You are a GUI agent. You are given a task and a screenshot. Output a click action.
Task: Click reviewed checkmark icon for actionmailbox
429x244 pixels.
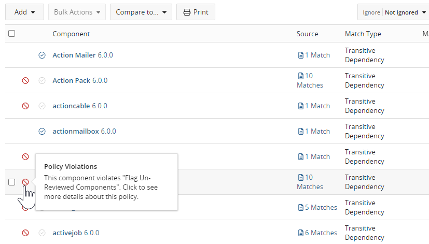[x=42, y=131]
